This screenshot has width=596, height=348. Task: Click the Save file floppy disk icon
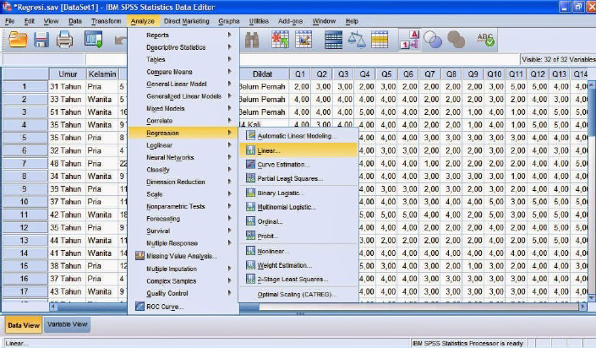pos(41,40)
